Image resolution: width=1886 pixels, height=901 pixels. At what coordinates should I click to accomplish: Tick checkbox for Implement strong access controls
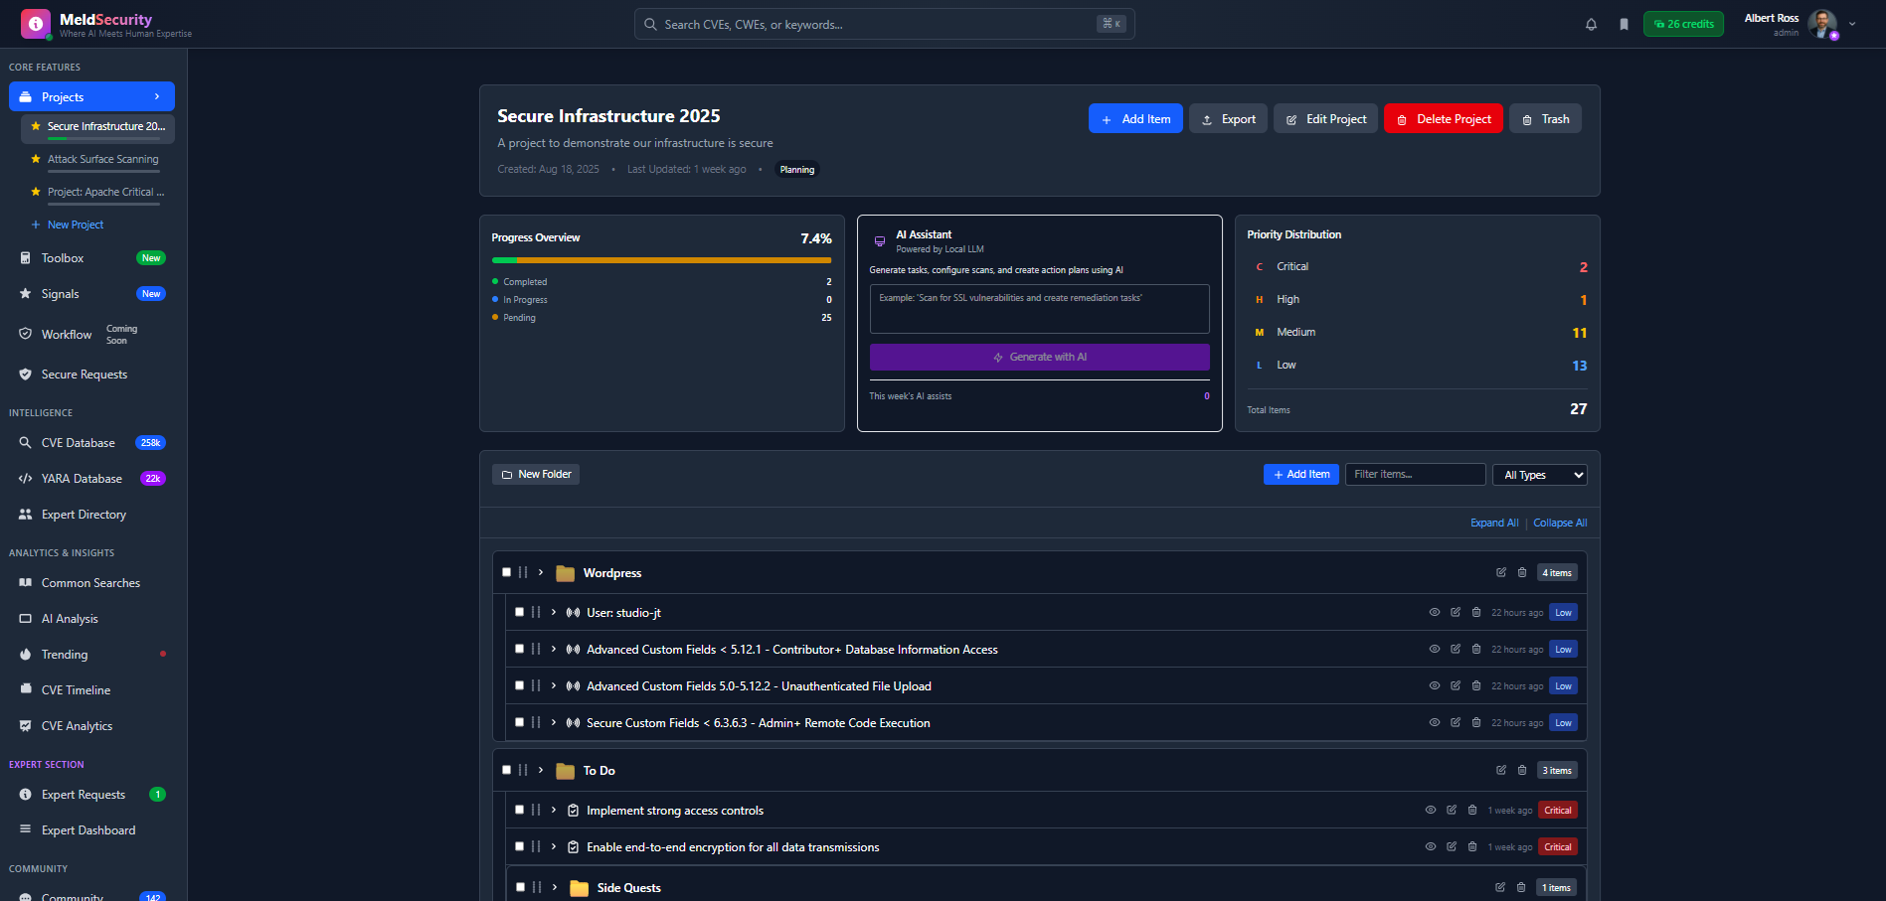click(519, 810)
